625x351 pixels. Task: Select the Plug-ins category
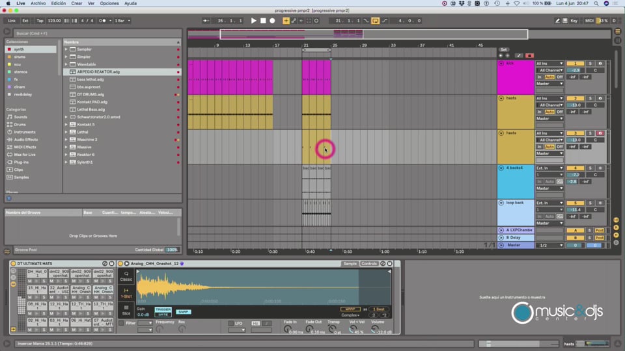21,162
